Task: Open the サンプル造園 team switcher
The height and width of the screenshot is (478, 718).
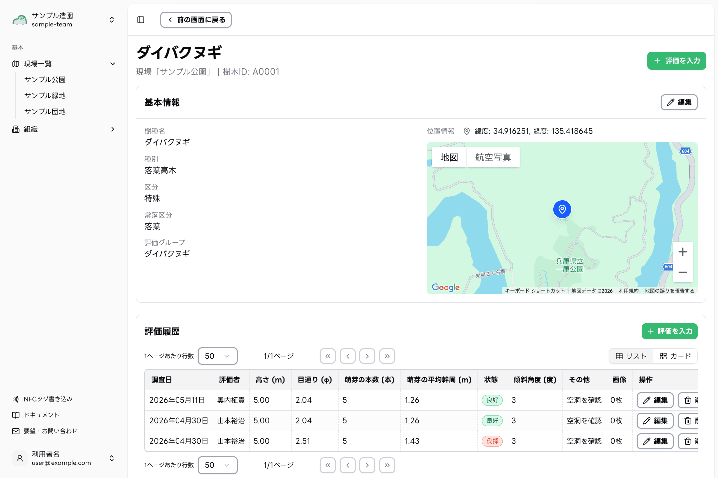Action: click(x=63, y=20)
